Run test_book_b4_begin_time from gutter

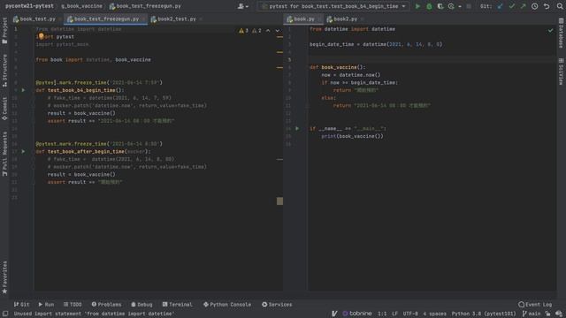click(24, 90)
